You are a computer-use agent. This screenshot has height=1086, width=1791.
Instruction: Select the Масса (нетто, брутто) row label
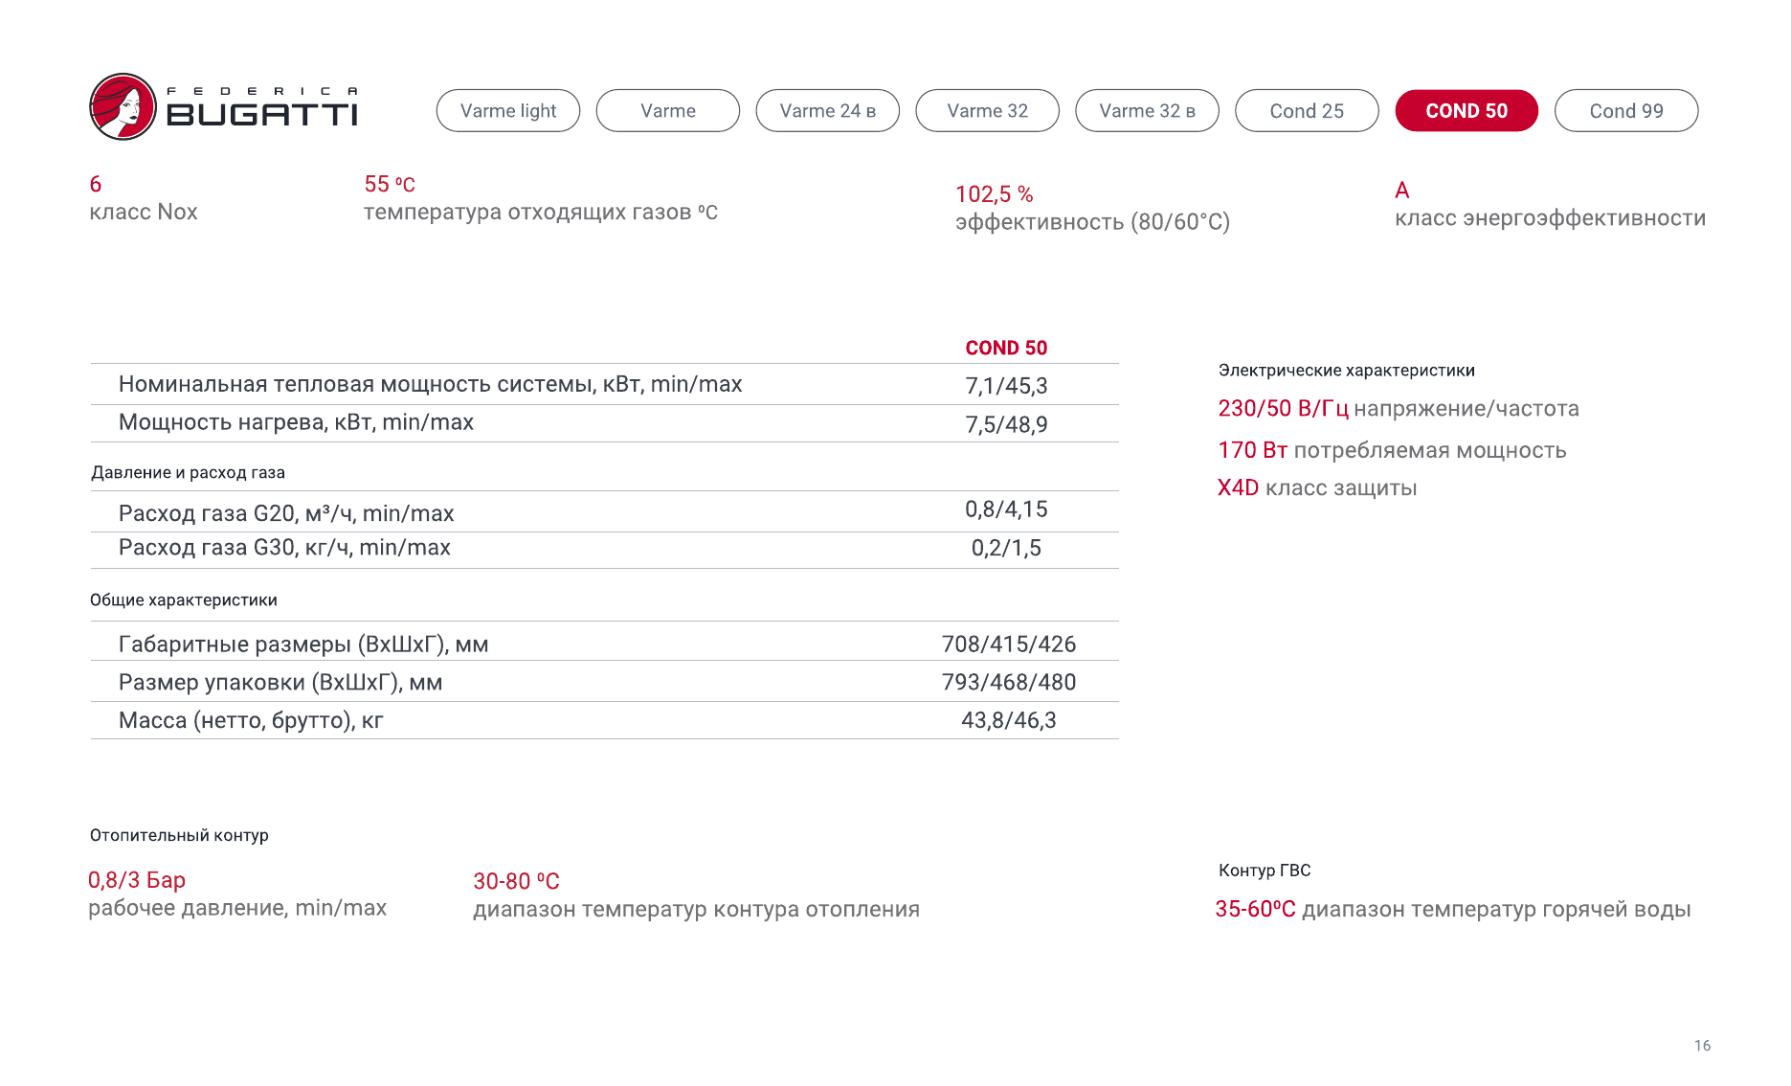tap(251, 720)
